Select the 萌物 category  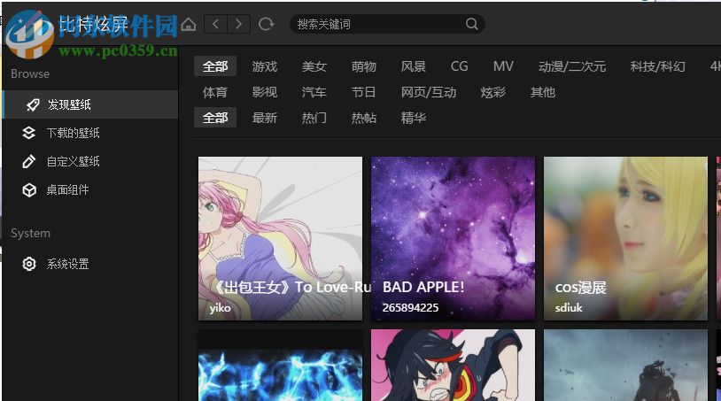point(364,66)
